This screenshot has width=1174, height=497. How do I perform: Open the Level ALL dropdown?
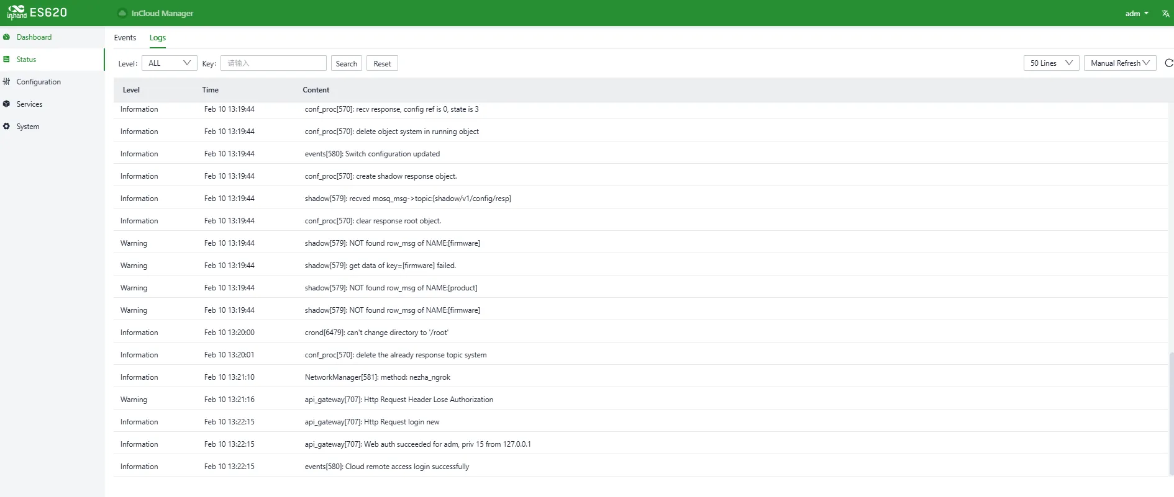tap(170, 63)
